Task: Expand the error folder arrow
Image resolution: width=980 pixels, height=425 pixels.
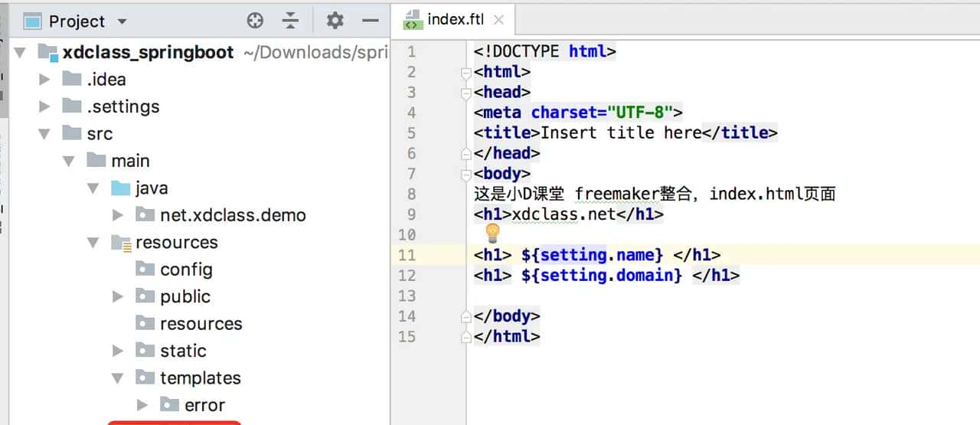Action: click(x=142, y=405)
